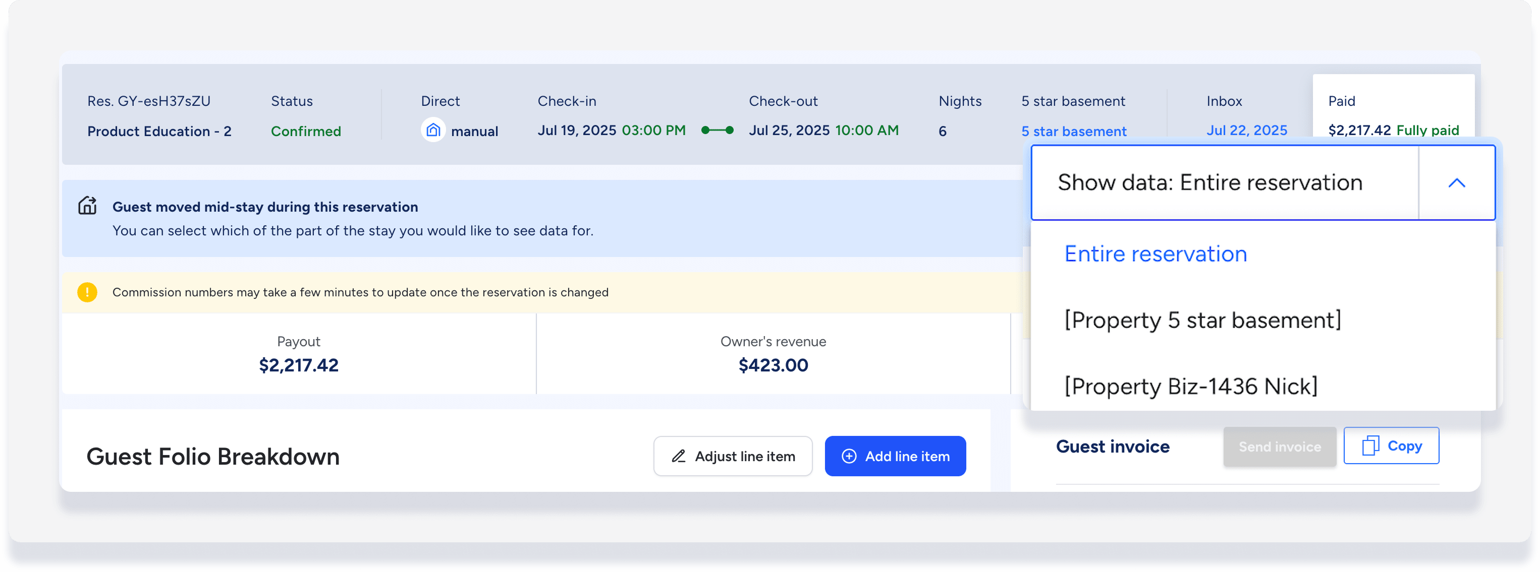Screen dimensions: 1540x572
Task: Choose [Property 5 star basement] option
Action: [x=1202, y=320]
